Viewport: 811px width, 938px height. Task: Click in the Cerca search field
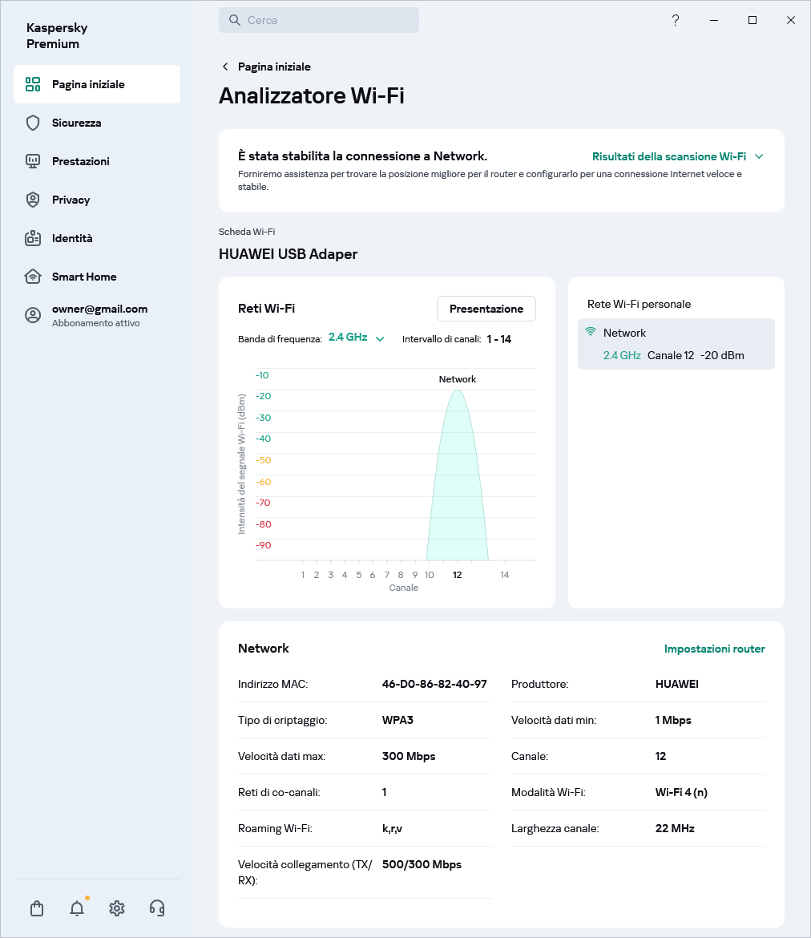319,21
